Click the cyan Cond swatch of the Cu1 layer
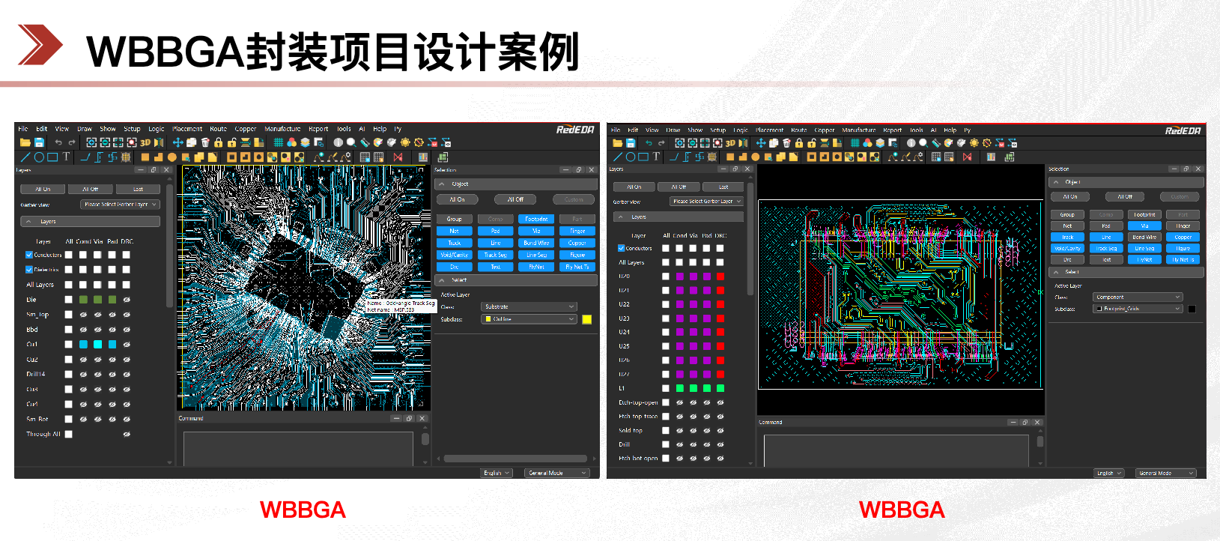This screenshot has width=1220, height=541. tap(83, 345)
